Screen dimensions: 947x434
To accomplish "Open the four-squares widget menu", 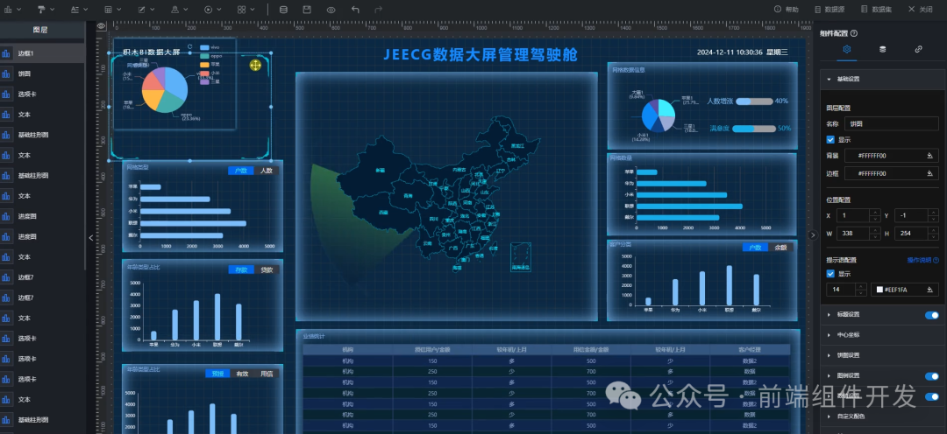I will [246, 10].
